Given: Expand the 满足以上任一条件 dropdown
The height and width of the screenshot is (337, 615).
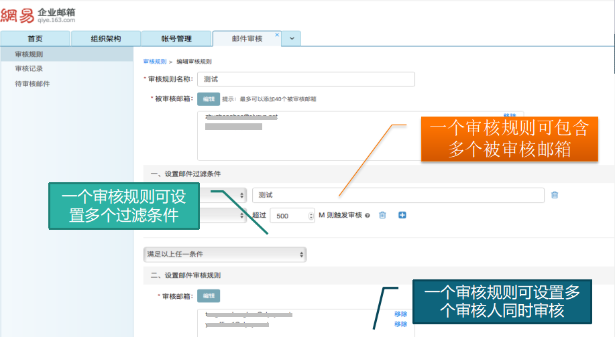Looking at the screenshot, I should [225, 255].
